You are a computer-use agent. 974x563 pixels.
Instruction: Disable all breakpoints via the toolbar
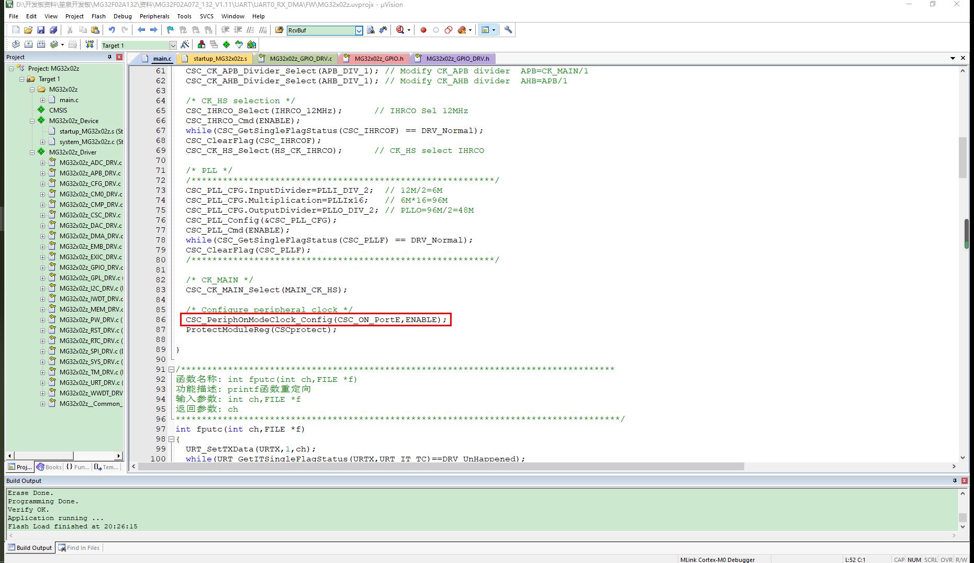point(449,30)
